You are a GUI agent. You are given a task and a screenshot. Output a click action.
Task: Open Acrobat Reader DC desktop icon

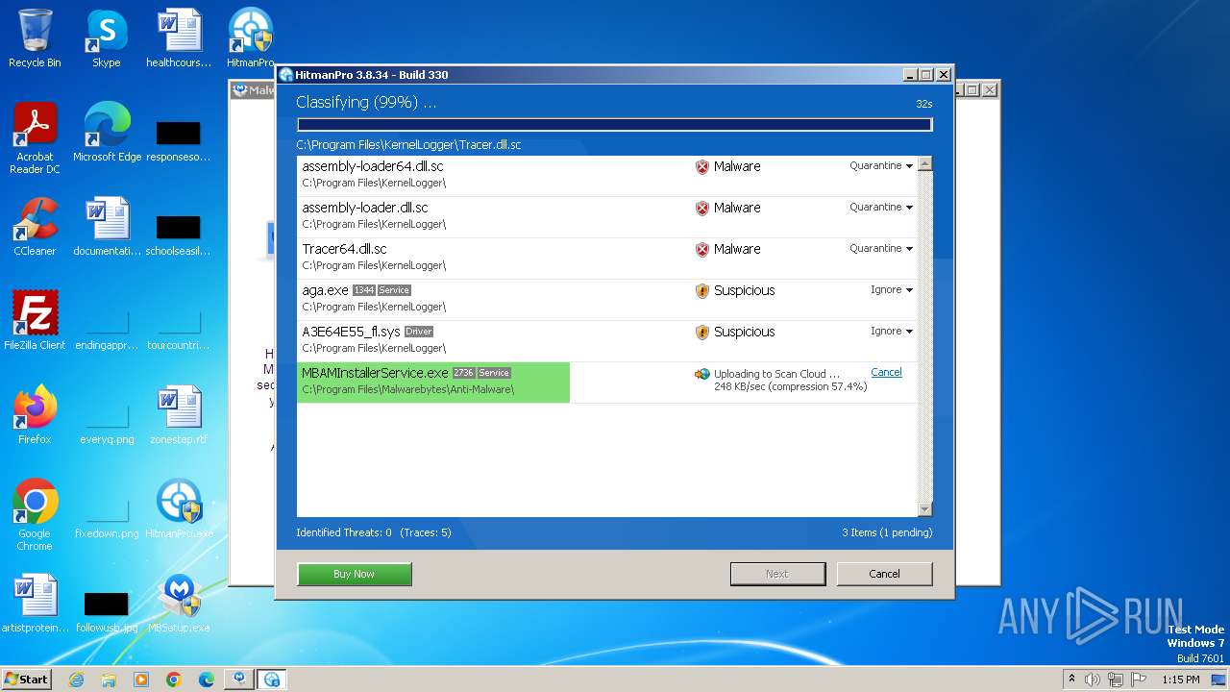pyautogui.click(x=35, y=138)
